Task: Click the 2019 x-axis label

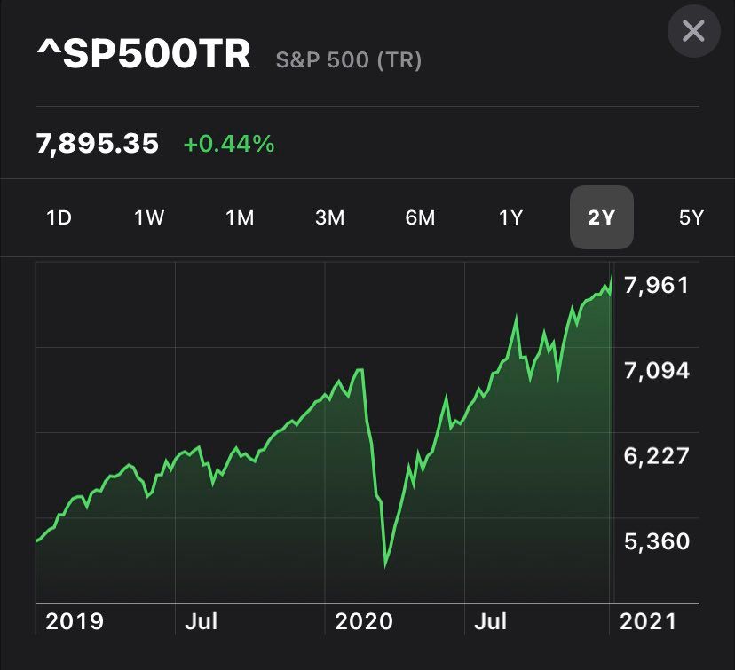Action: coord(75,621)
